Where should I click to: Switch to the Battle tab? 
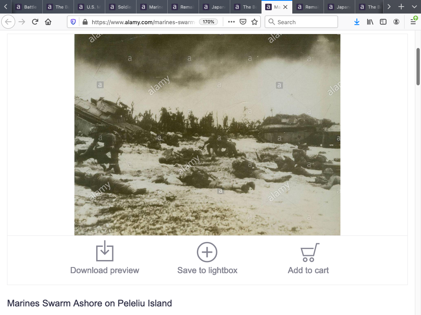point(26,7)
